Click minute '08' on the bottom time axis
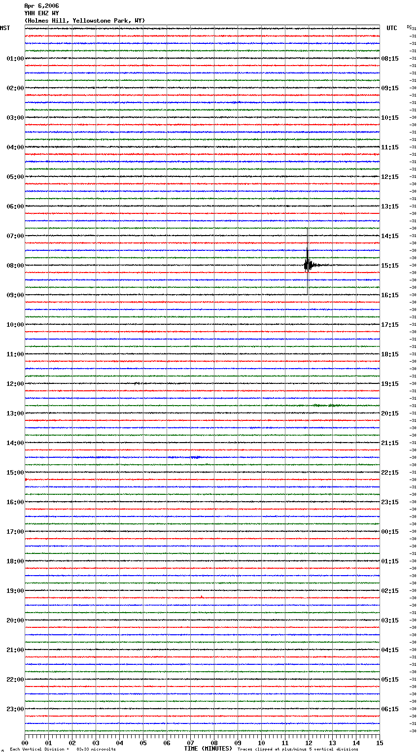The image size is (419, 756). pos(214,743)
